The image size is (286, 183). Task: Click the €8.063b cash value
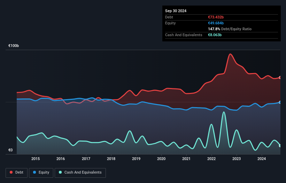(215, 35)
